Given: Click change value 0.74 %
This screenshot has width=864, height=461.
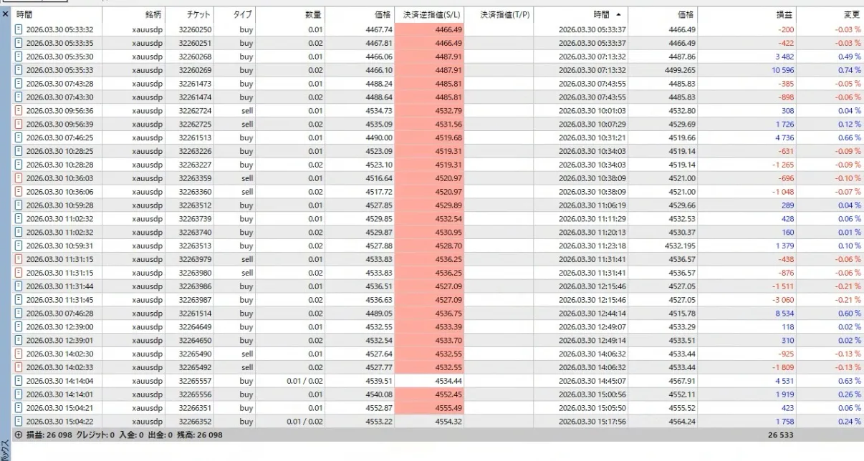Looking at the screenshot, I should coord(849,70).
